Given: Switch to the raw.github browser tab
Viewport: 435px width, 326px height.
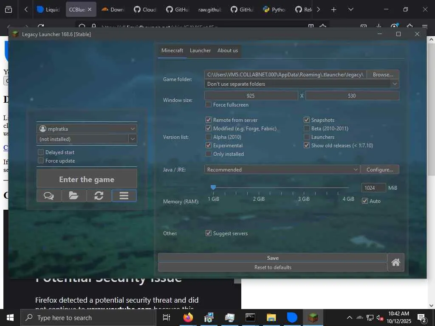Looking at the screenshot, I should click(210, 9).
